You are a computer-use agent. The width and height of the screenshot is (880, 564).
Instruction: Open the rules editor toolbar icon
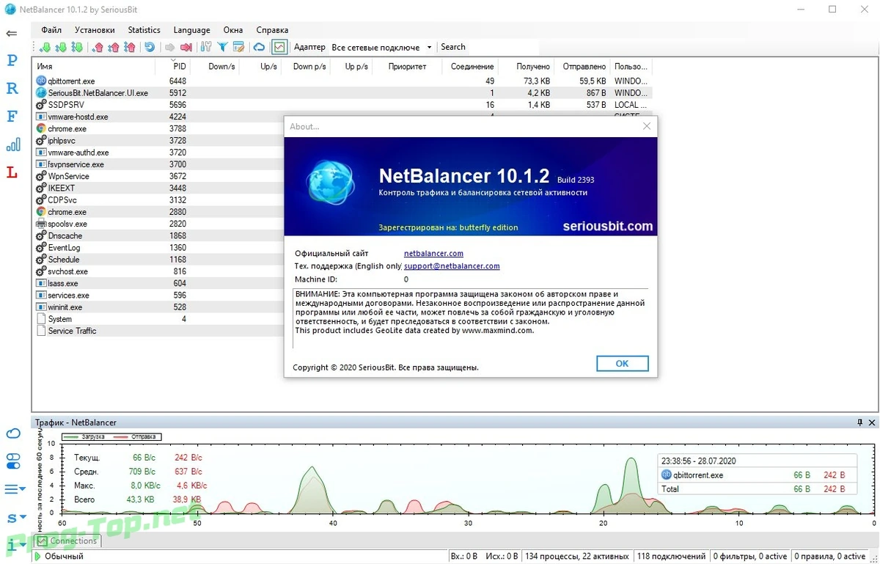[x=238, y=48]
